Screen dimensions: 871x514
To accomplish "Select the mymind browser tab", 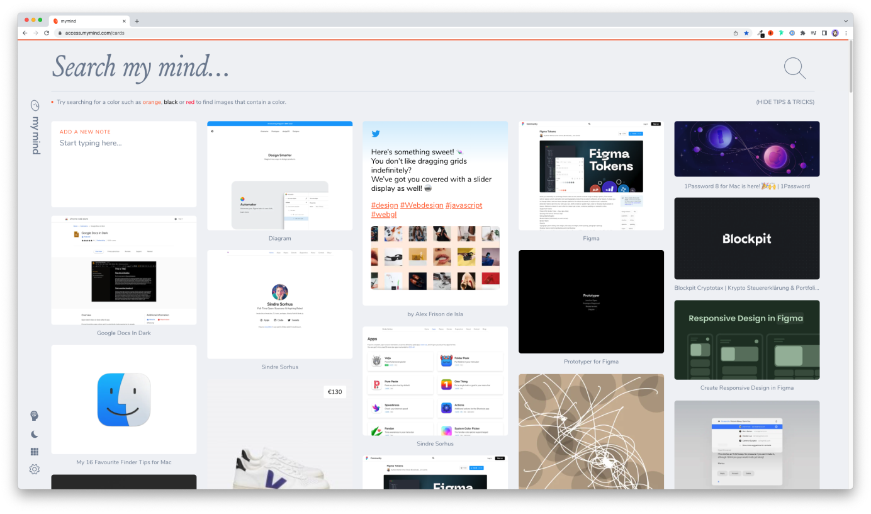I will coord(89,21).
